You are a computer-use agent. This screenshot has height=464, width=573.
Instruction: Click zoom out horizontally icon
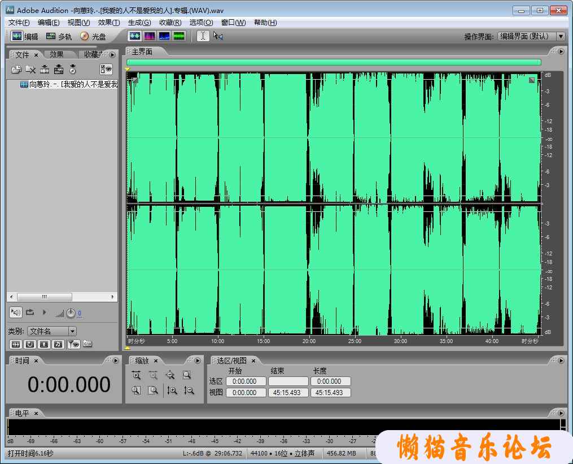[153, 375]
